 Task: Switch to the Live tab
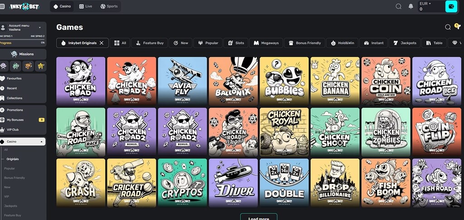[86, 6]
